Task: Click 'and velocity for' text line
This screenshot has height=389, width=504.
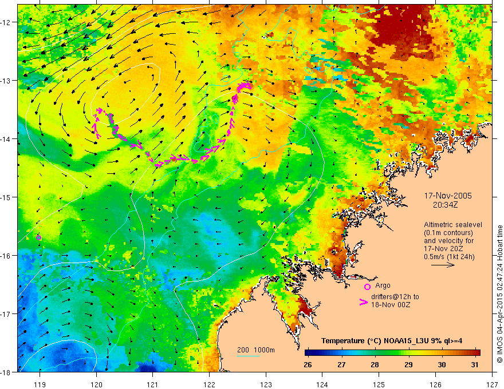Action: 448,241
